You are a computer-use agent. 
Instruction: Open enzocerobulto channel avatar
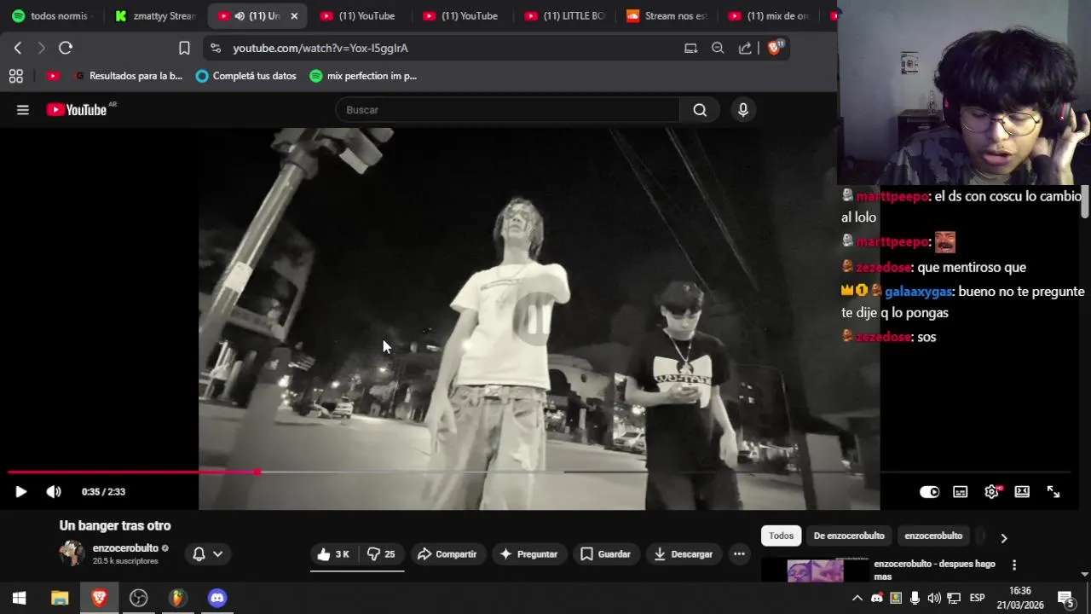(x=72, y=553)
